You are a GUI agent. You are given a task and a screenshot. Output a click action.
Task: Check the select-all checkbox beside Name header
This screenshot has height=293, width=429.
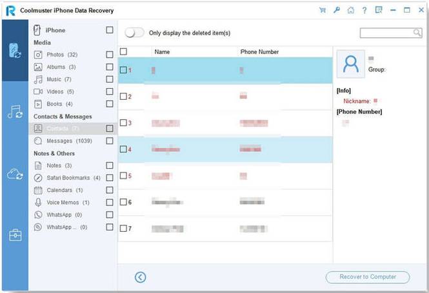coord(123,52)
